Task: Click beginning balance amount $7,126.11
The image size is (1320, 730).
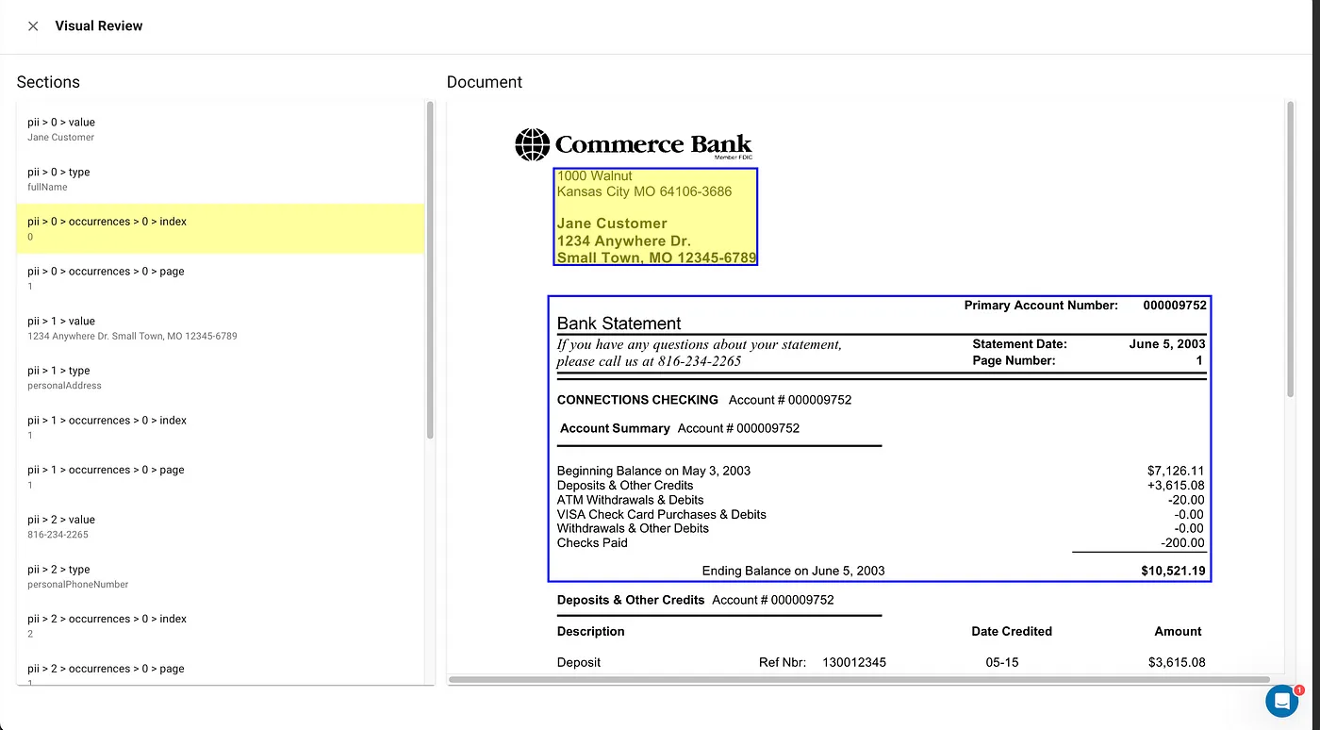Action: click(x=1176, y=471)
